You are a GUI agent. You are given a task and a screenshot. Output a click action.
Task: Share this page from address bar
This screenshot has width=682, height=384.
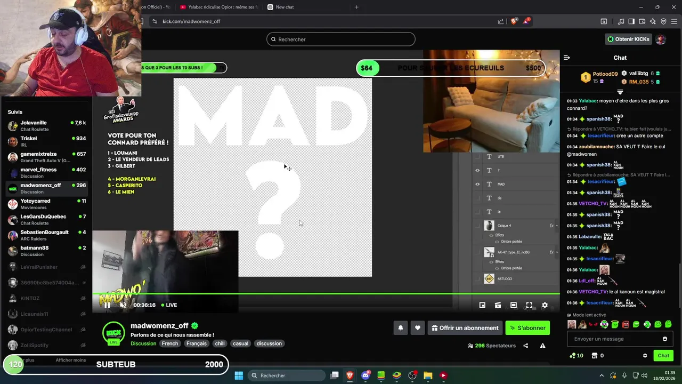pyautogui.click(x=501, y=21)
